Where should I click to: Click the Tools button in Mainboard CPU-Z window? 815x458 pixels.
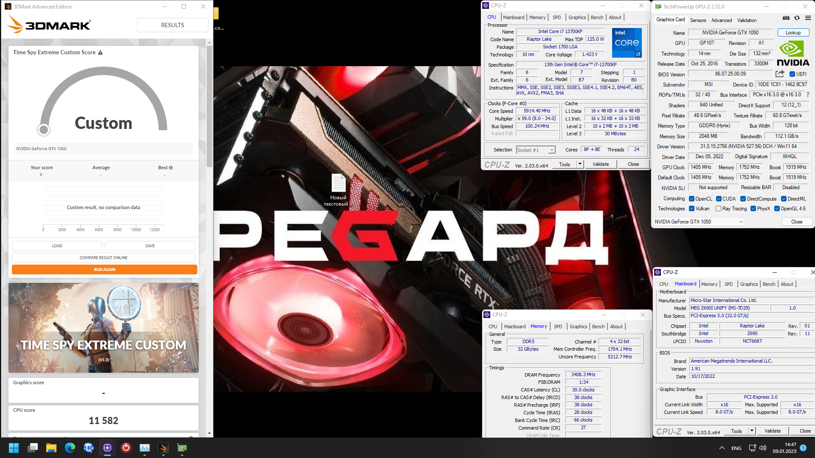click(736, 431)
